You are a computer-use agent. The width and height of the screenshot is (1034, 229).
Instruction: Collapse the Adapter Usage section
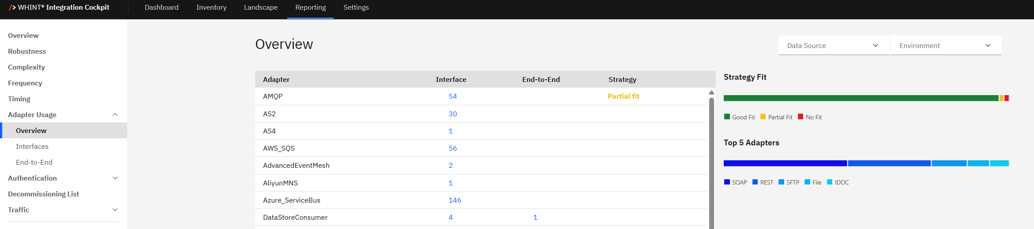point(115,114)
